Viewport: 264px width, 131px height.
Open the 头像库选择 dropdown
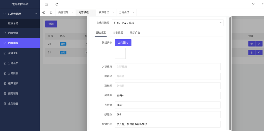coord(168,23)
